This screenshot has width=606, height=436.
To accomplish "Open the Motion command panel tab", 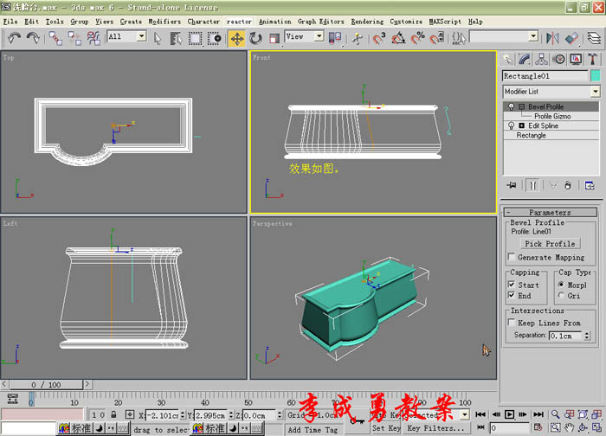I will pyautogui.click(x=559, y=60).
